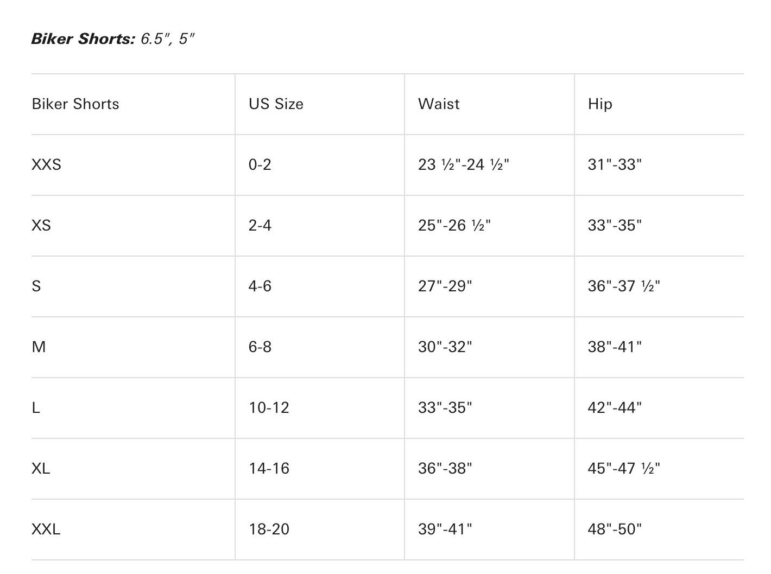Click the US size 0-2 cell
771x574 pixels.
(x=260, y=165)
